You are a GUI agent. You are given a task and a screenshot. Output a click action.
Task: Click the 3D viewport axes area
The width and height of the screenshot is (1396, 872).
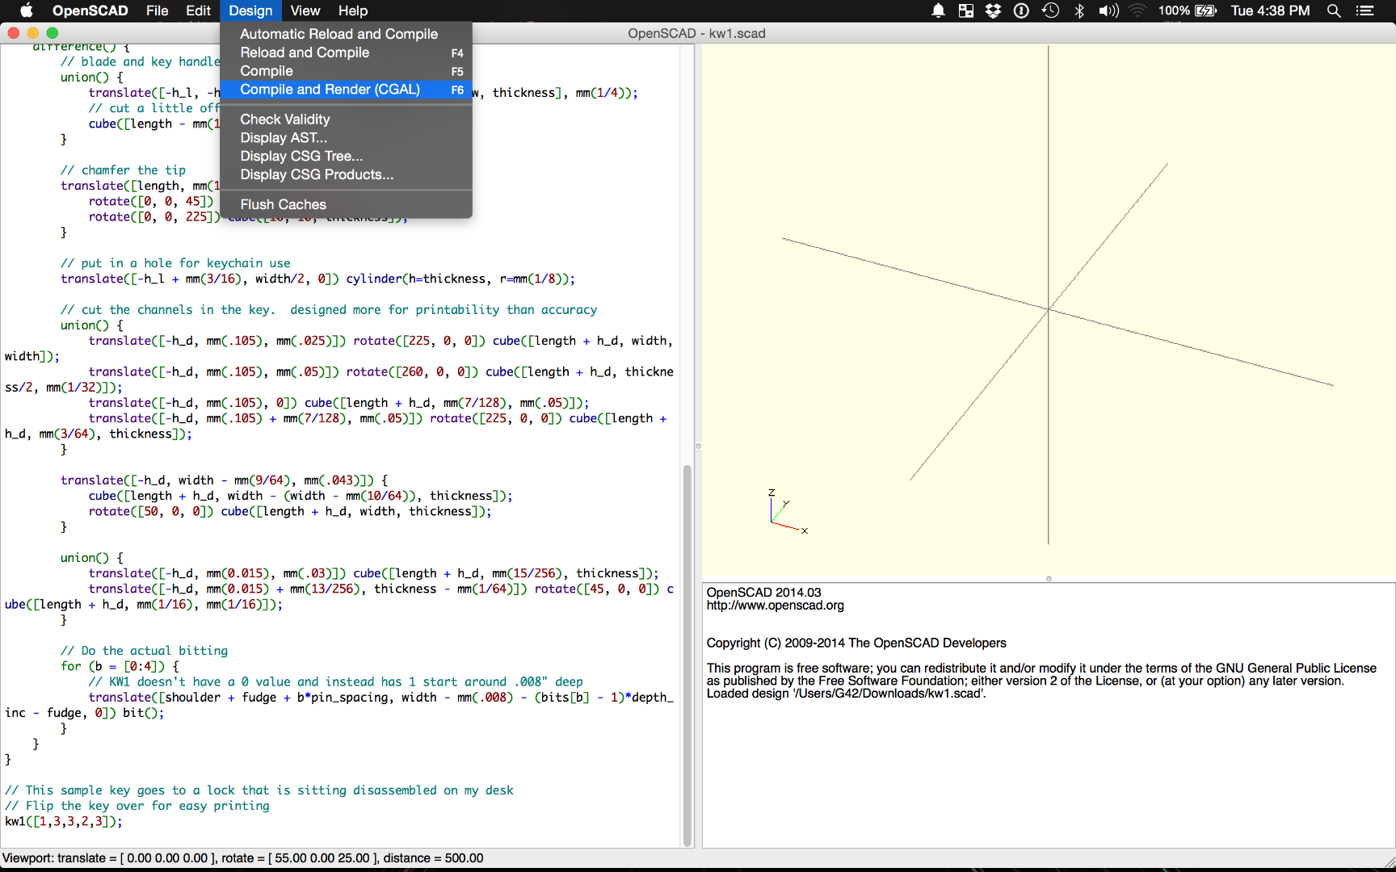tap(1048, 310)
